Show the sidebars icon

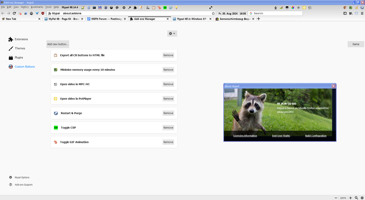point(345,13)
